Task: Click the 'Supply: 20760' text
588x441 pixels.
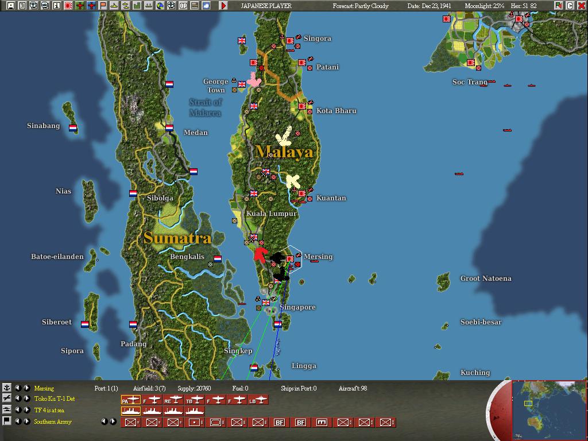Action: (x=194, y=388)
